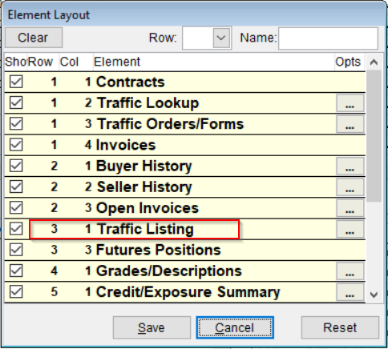Image resolution: width=388 pixels, height=349 pixels.
Task: Toggle the Seller History checkbox
Action: coord(16,187)
